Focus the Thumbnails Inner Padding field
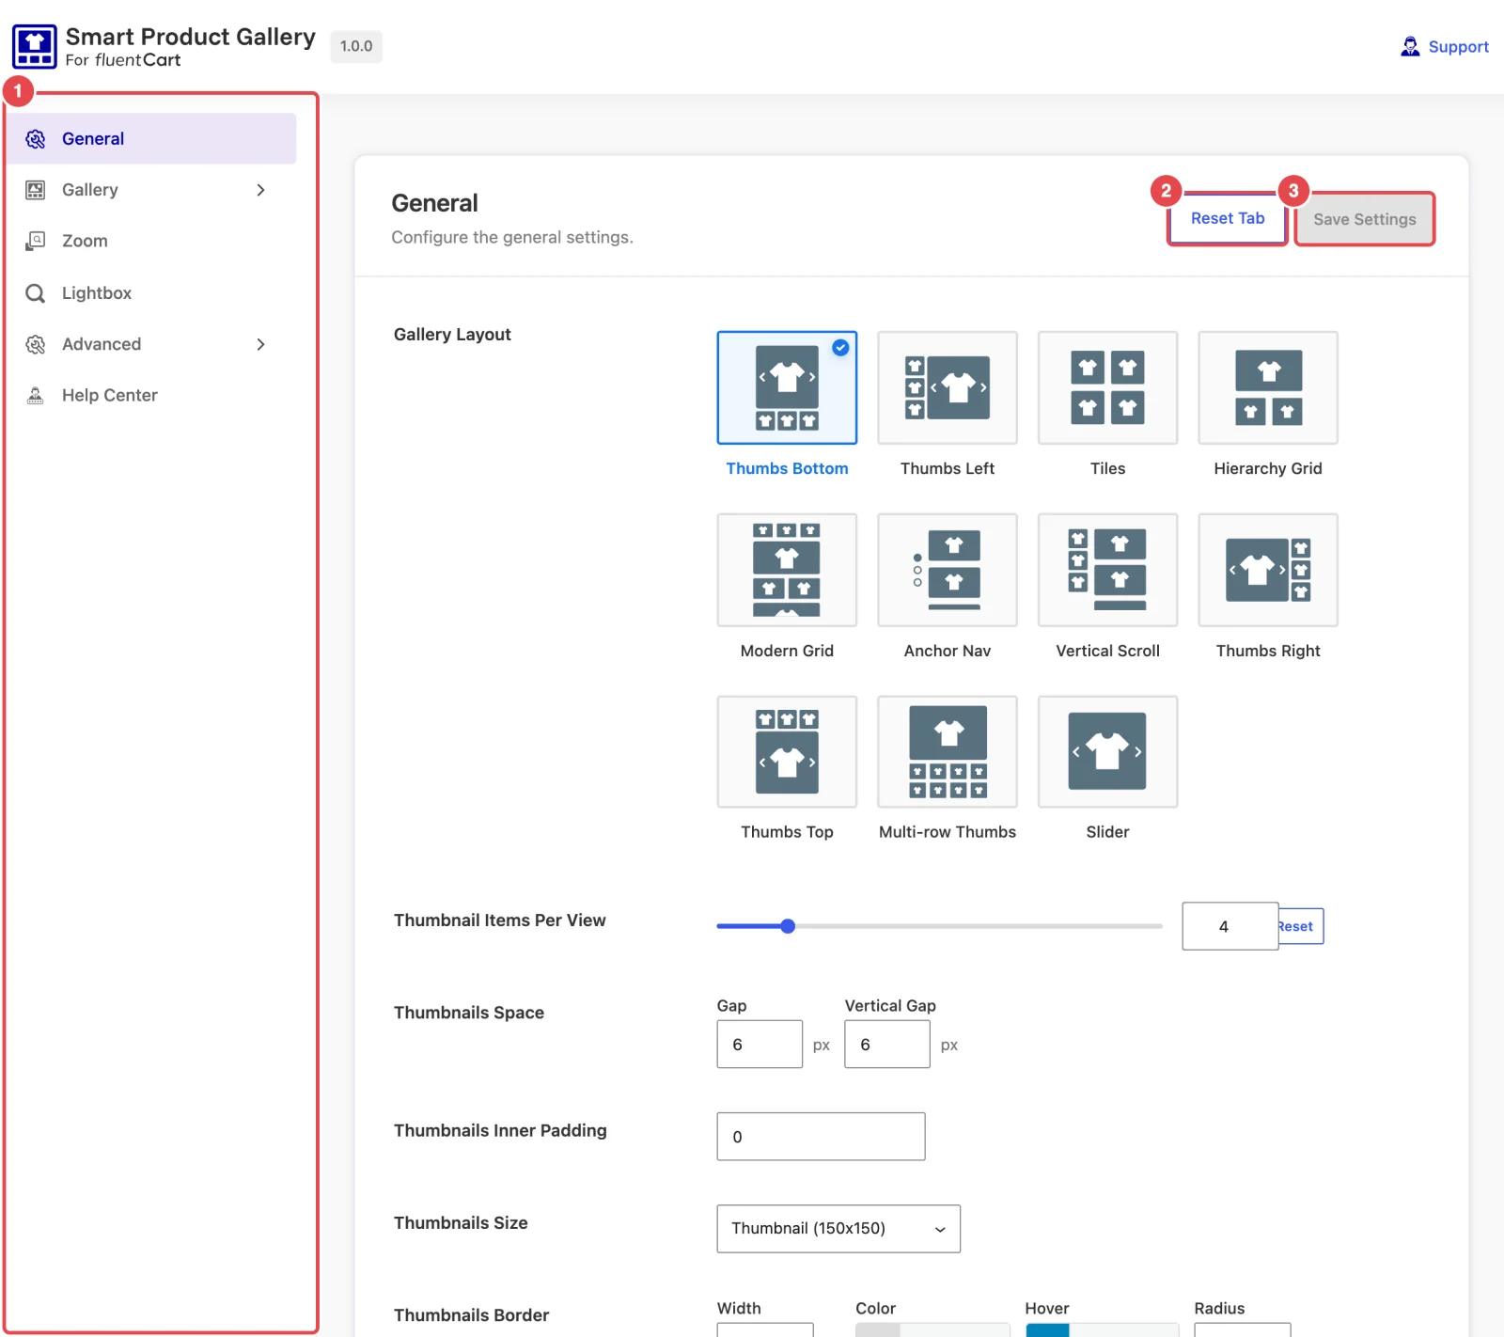The image size is (1504, 1337). click(821, 1137)
